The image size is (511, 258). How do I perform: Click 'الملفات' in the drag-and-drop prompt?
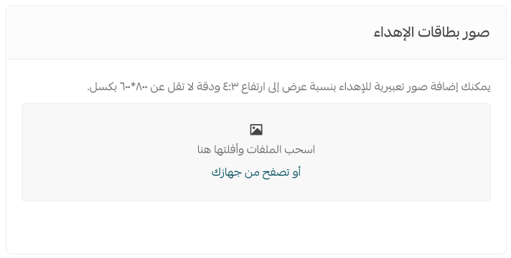tap(264, 150)
